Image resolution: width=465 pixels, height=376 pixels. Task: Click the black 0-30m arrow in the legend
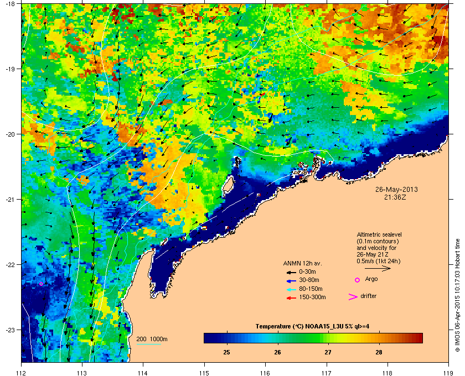click(291, 272)
